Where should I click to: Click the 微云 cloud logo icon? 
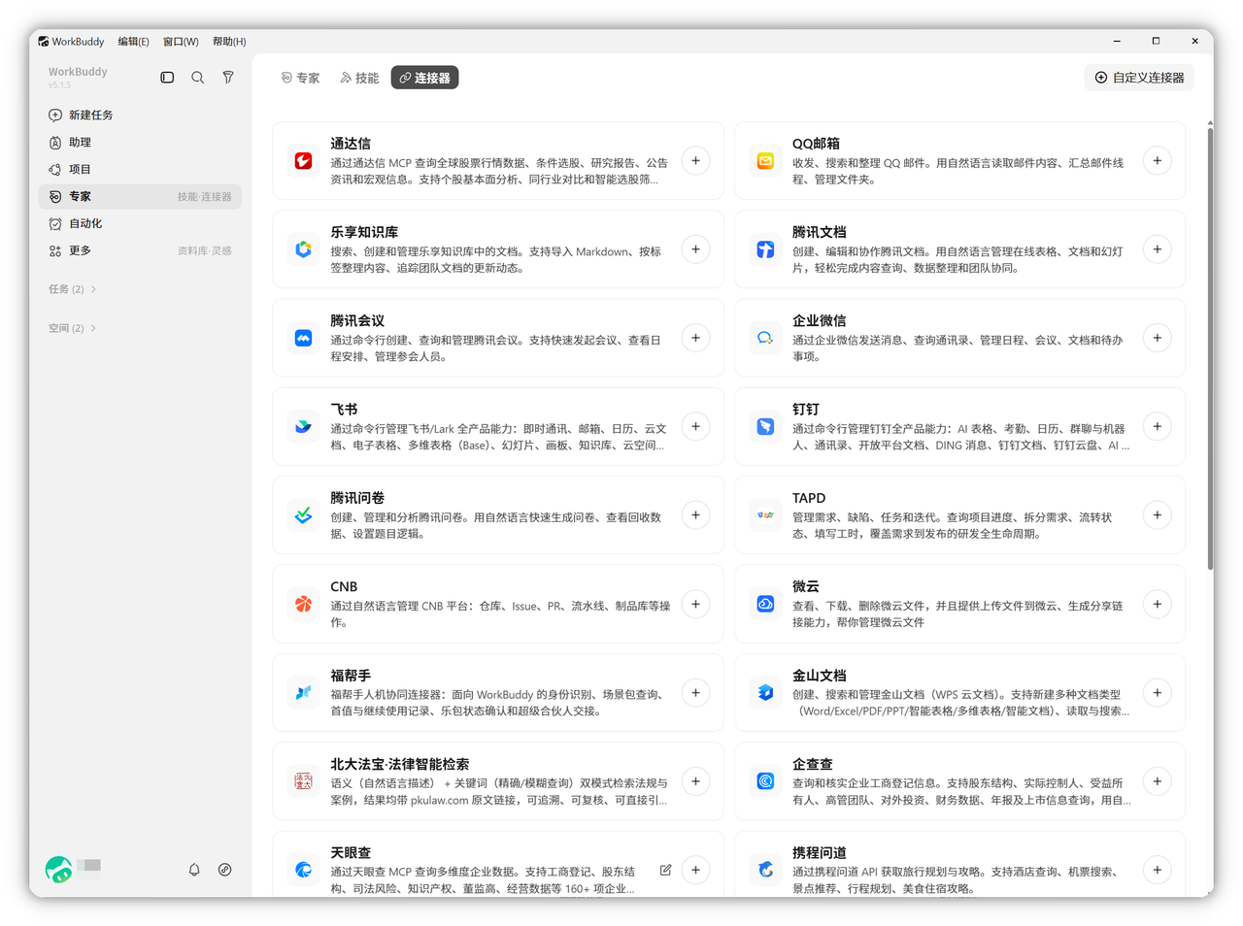[x=766, y=604]
